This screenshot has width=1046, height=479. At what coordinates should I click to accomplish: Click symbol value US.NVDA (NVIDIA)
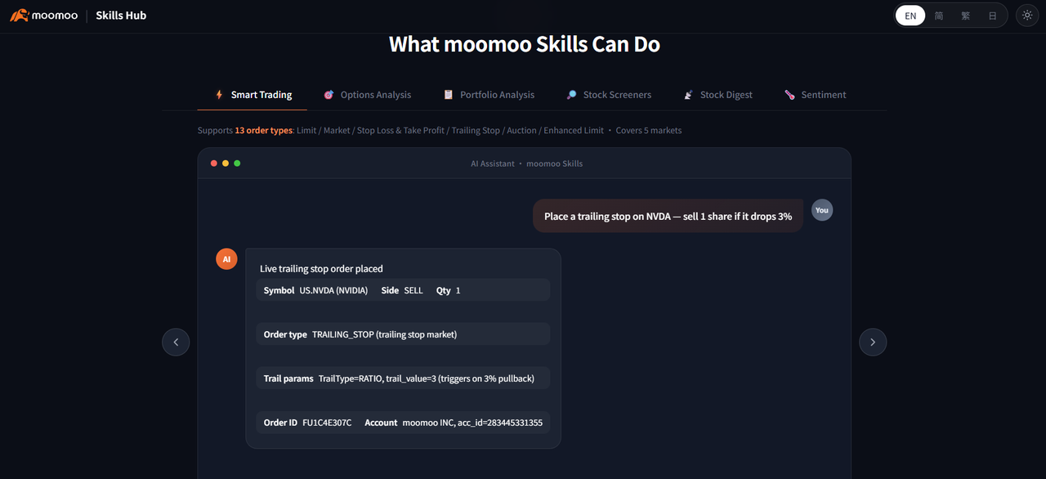pos(333,290)
